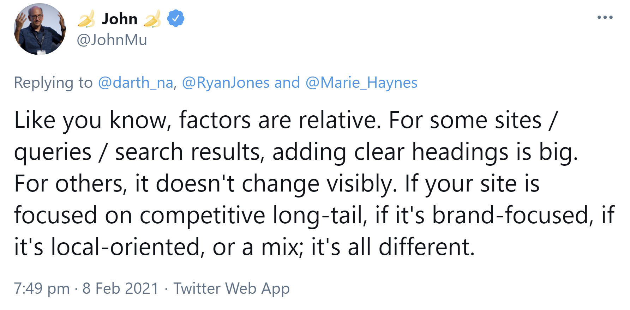Go to the @Marie_Haynes profile mention
The width and height of the screenshot is (630, 310).
(361, 83)
